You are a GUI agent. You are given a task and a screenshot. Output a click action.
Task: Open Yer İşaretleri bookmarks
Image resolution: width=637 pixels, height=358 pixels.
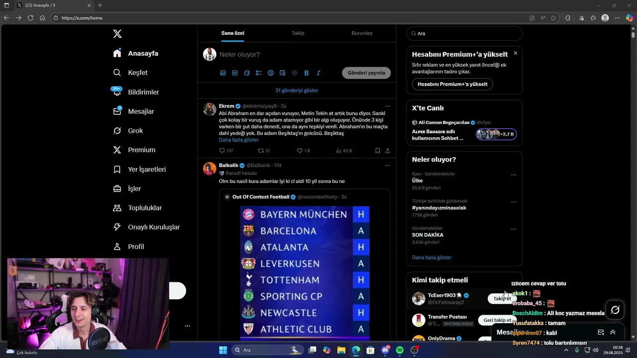point(139,169)
